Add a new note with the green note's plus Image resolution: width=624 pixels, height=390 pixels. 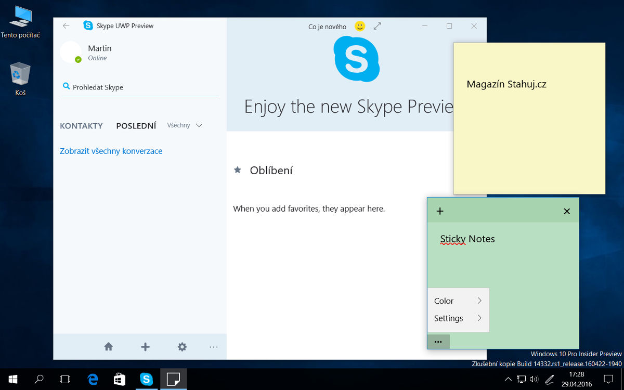[440, 211]
